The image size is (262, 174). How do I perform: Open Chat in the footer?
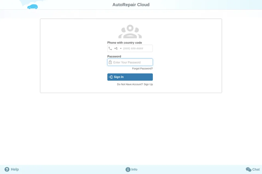[x=253, y=169]
